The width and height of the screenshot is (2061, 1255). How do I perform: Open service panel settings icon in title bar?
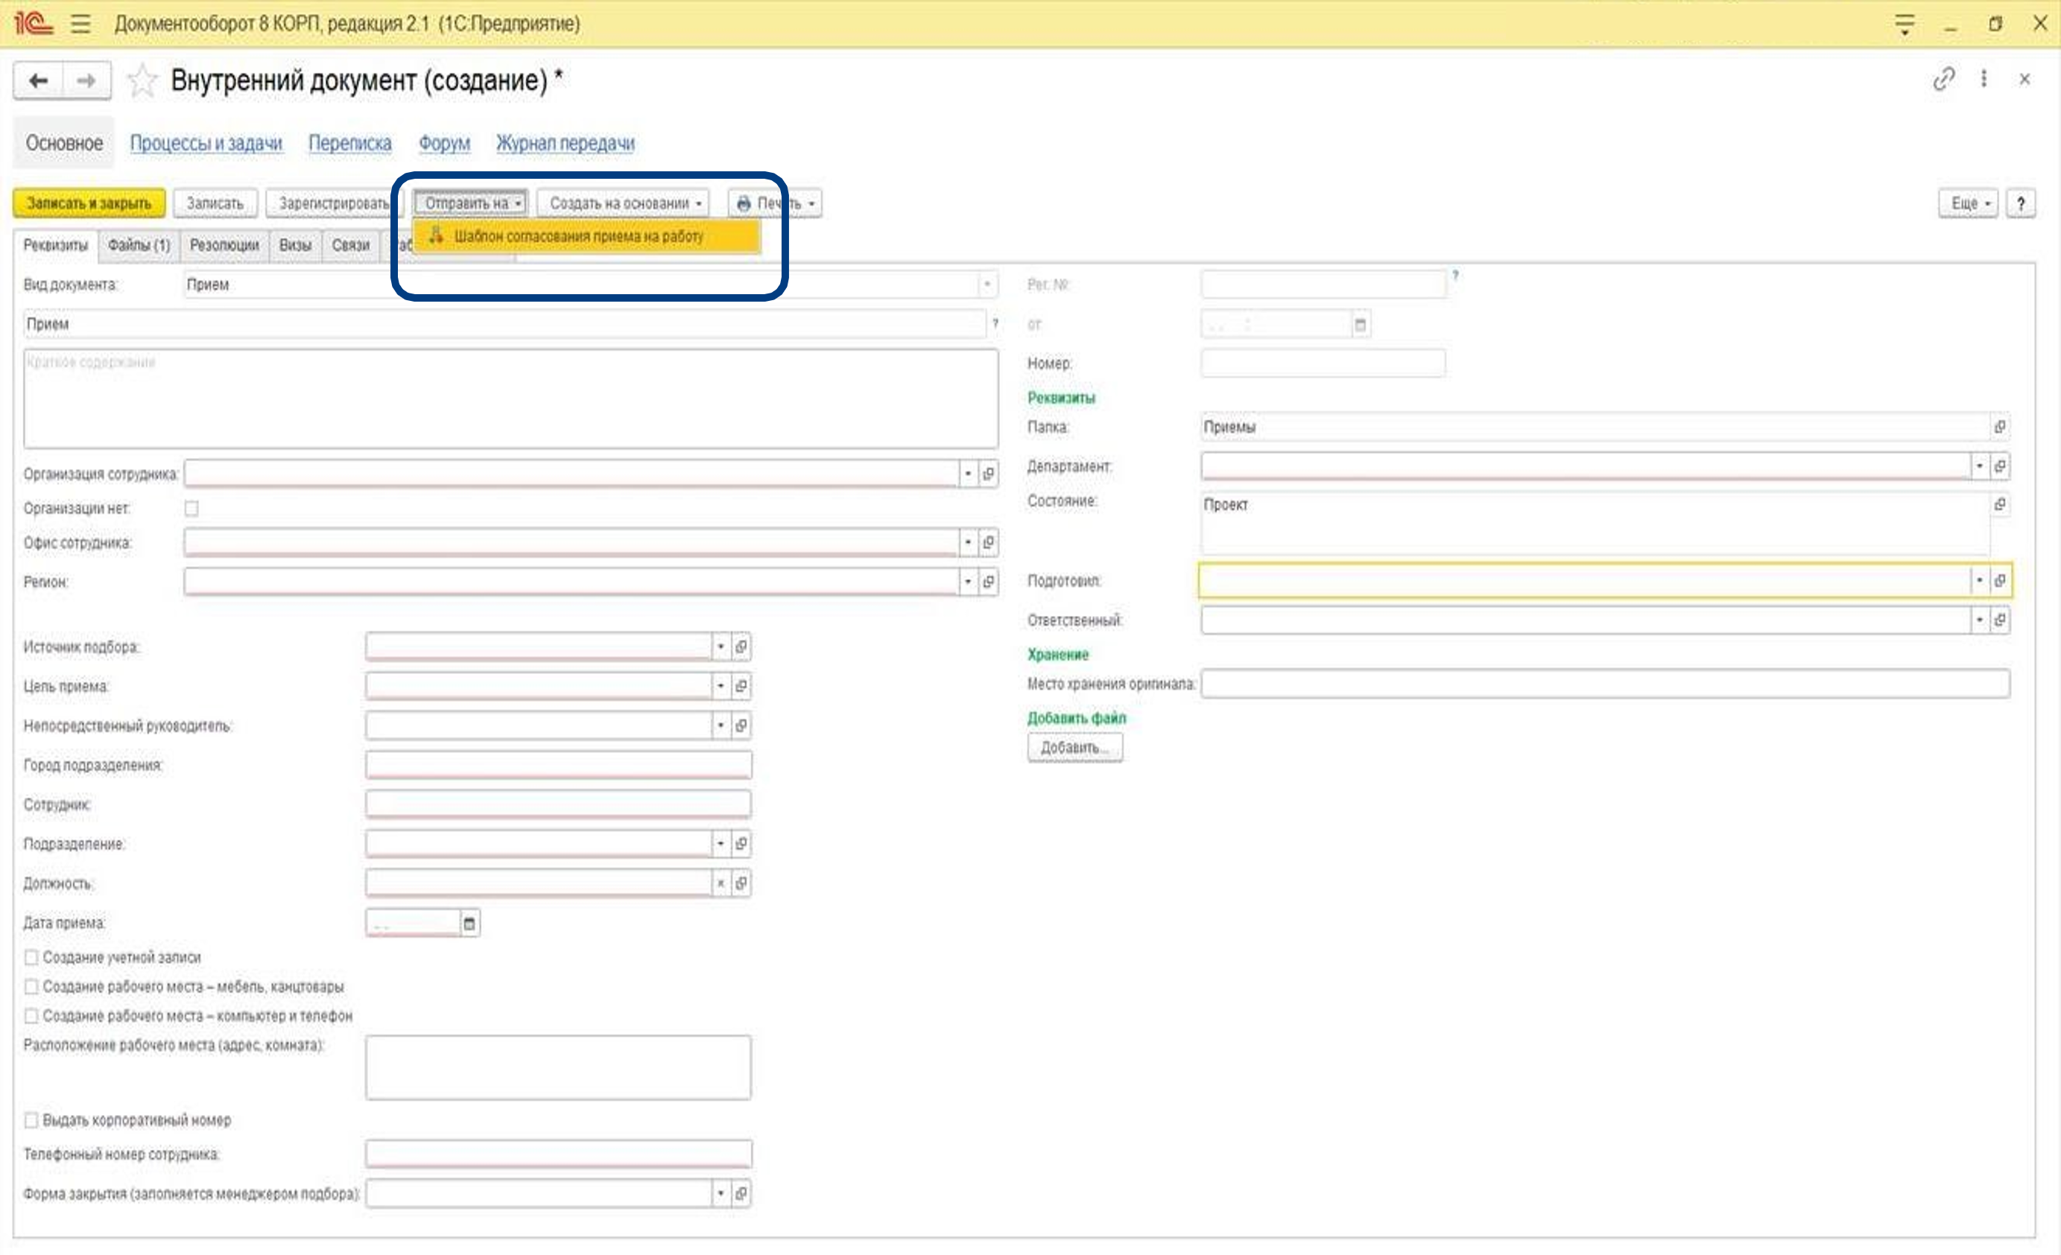click(x=1905, y=23)
